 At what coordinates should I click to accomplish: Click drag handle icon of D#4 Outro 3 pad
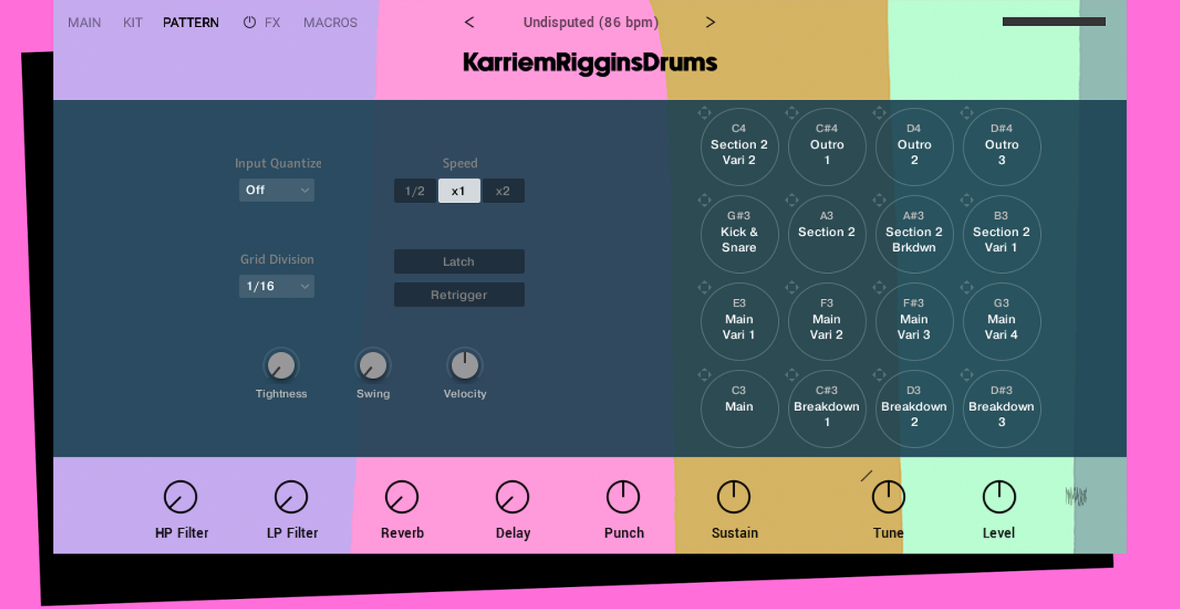pyautogui.click(x=967, y=113)
